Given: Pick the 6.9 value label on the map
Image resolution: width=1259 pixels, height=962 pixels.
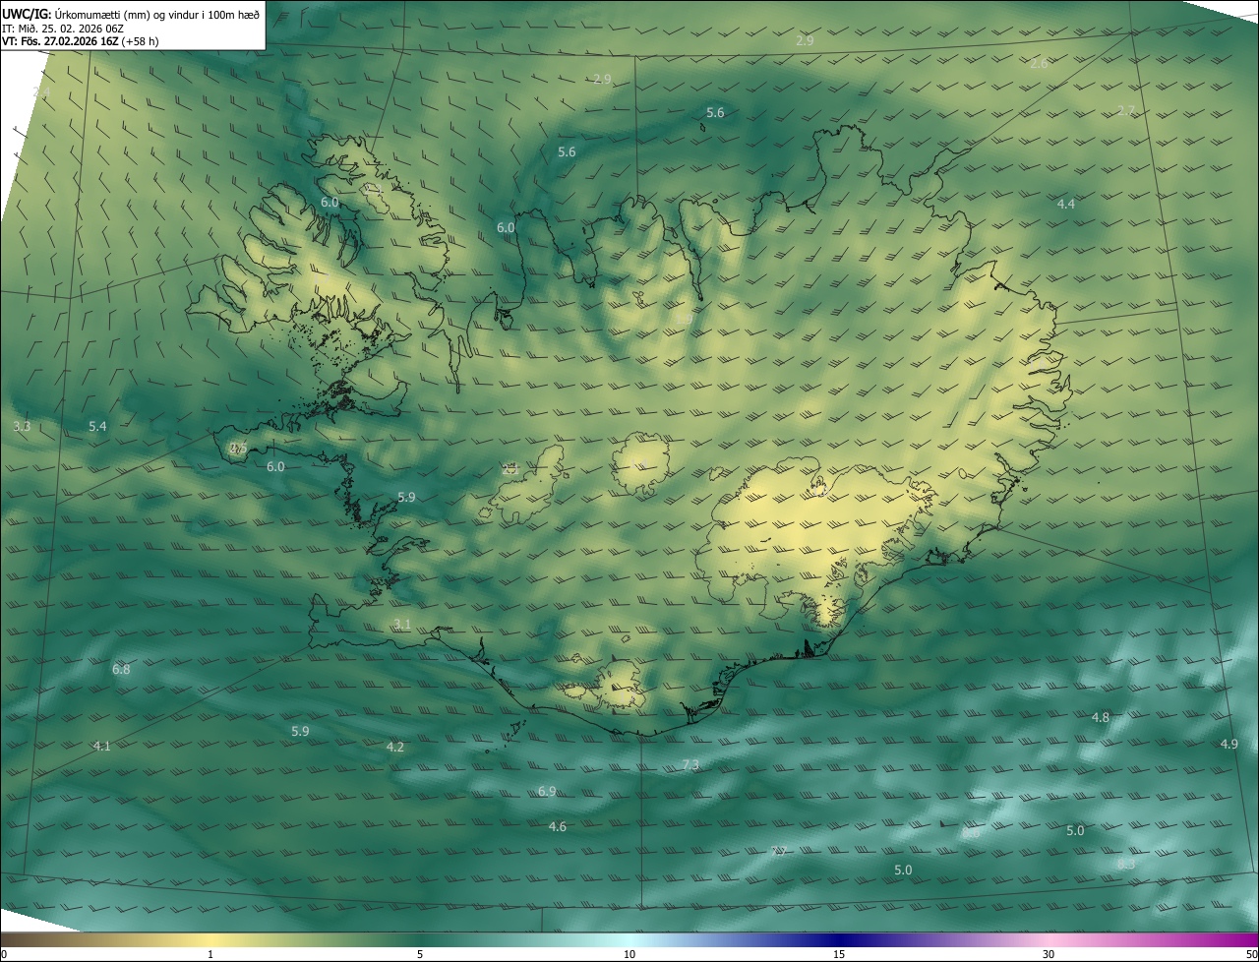Looking at the screenshot, I should [x=547, y=791].
